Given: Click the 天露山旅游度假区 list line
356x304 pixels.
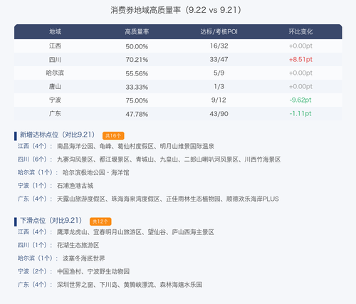Looking at the screenshot, I should [168, 199].
